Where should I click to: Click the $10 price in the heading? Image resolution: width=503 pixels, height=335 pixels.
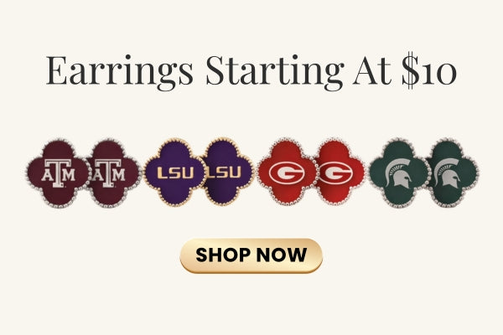point(428,70)
